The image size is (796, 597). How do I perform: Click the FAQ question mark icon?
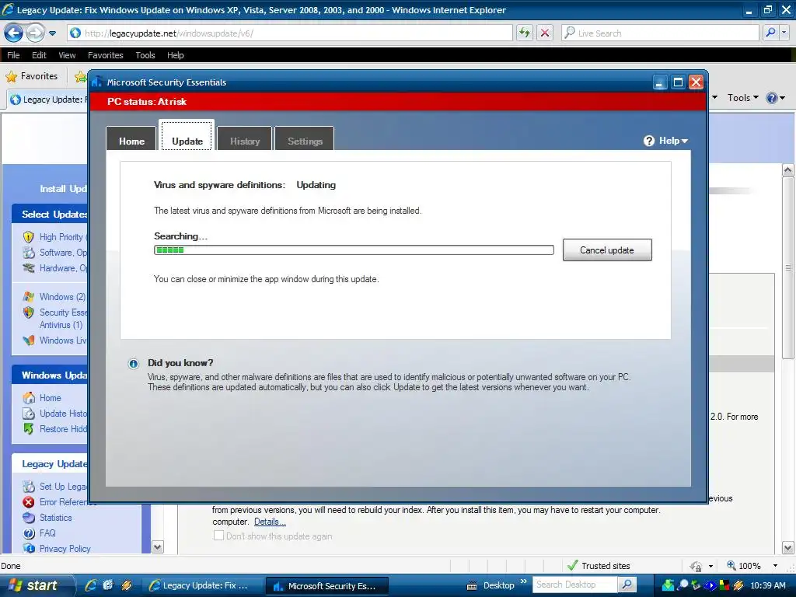29,533
